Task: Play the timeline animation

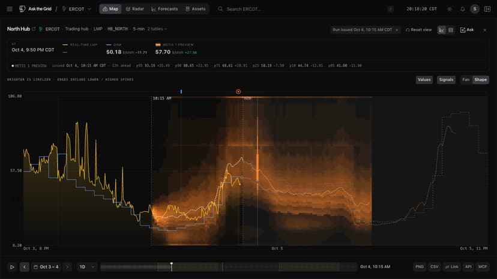Action: coord(12,267)
